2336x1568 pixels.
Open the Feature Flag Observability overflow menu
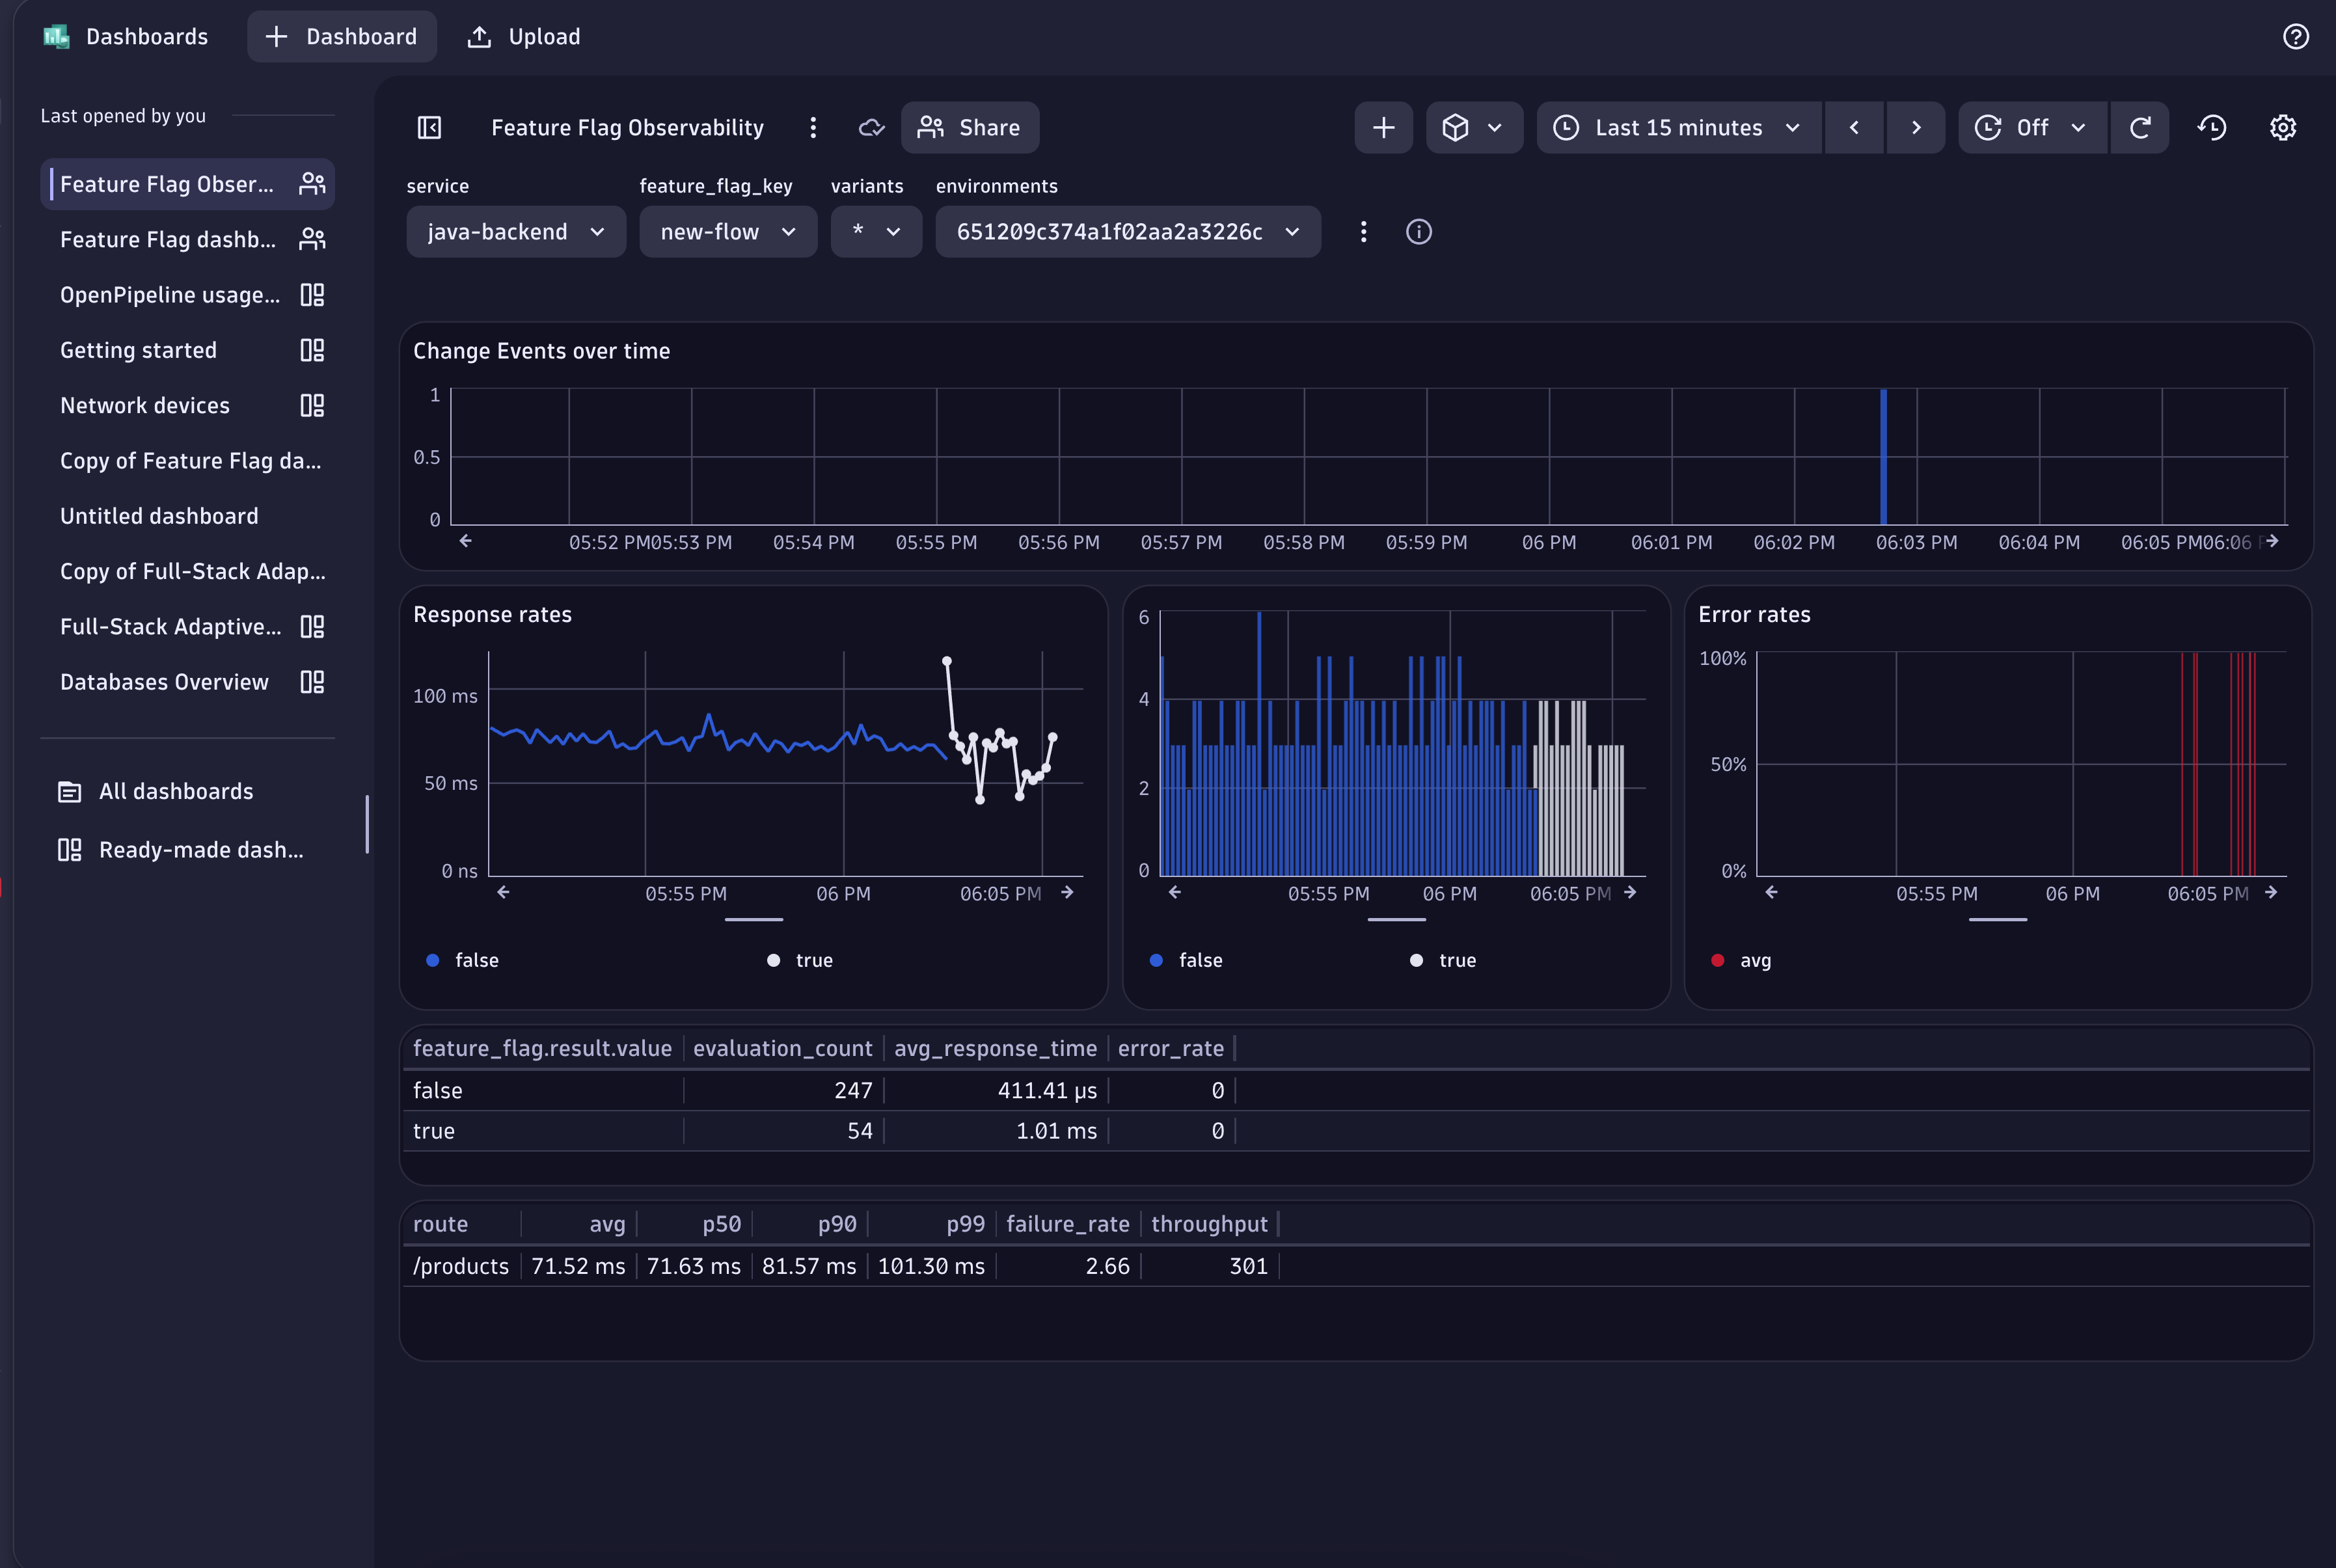click(812, 127)
